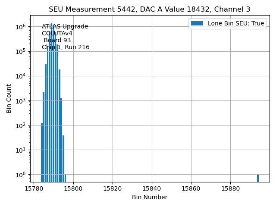276x207 pixels.
Task: Click the 10^0 y-axis tick label
Action: click(x=21, y=175)
